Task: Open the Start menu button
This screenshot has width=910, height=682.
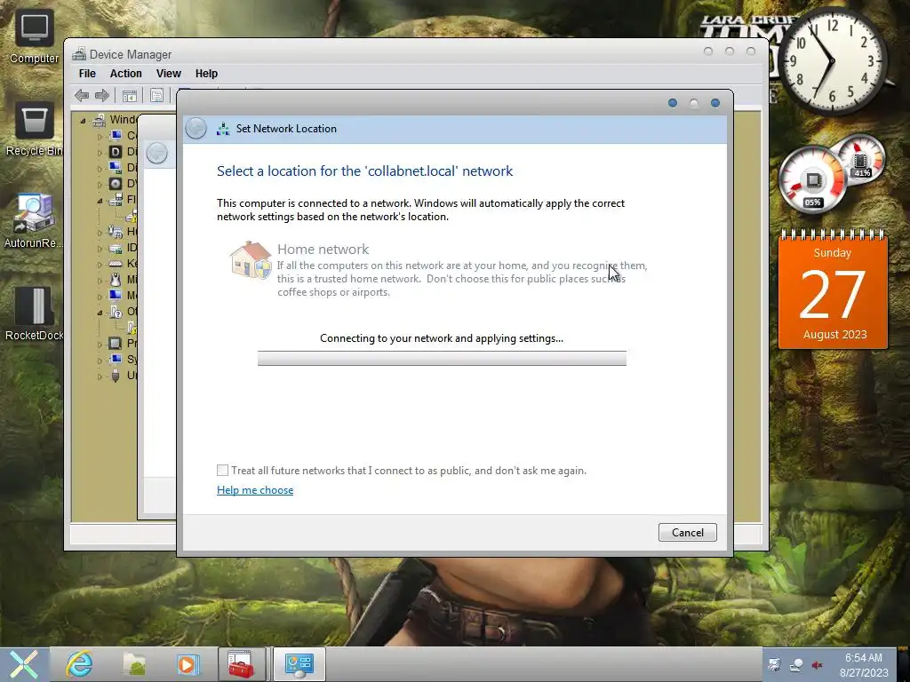Action: (x=24, y=664)
